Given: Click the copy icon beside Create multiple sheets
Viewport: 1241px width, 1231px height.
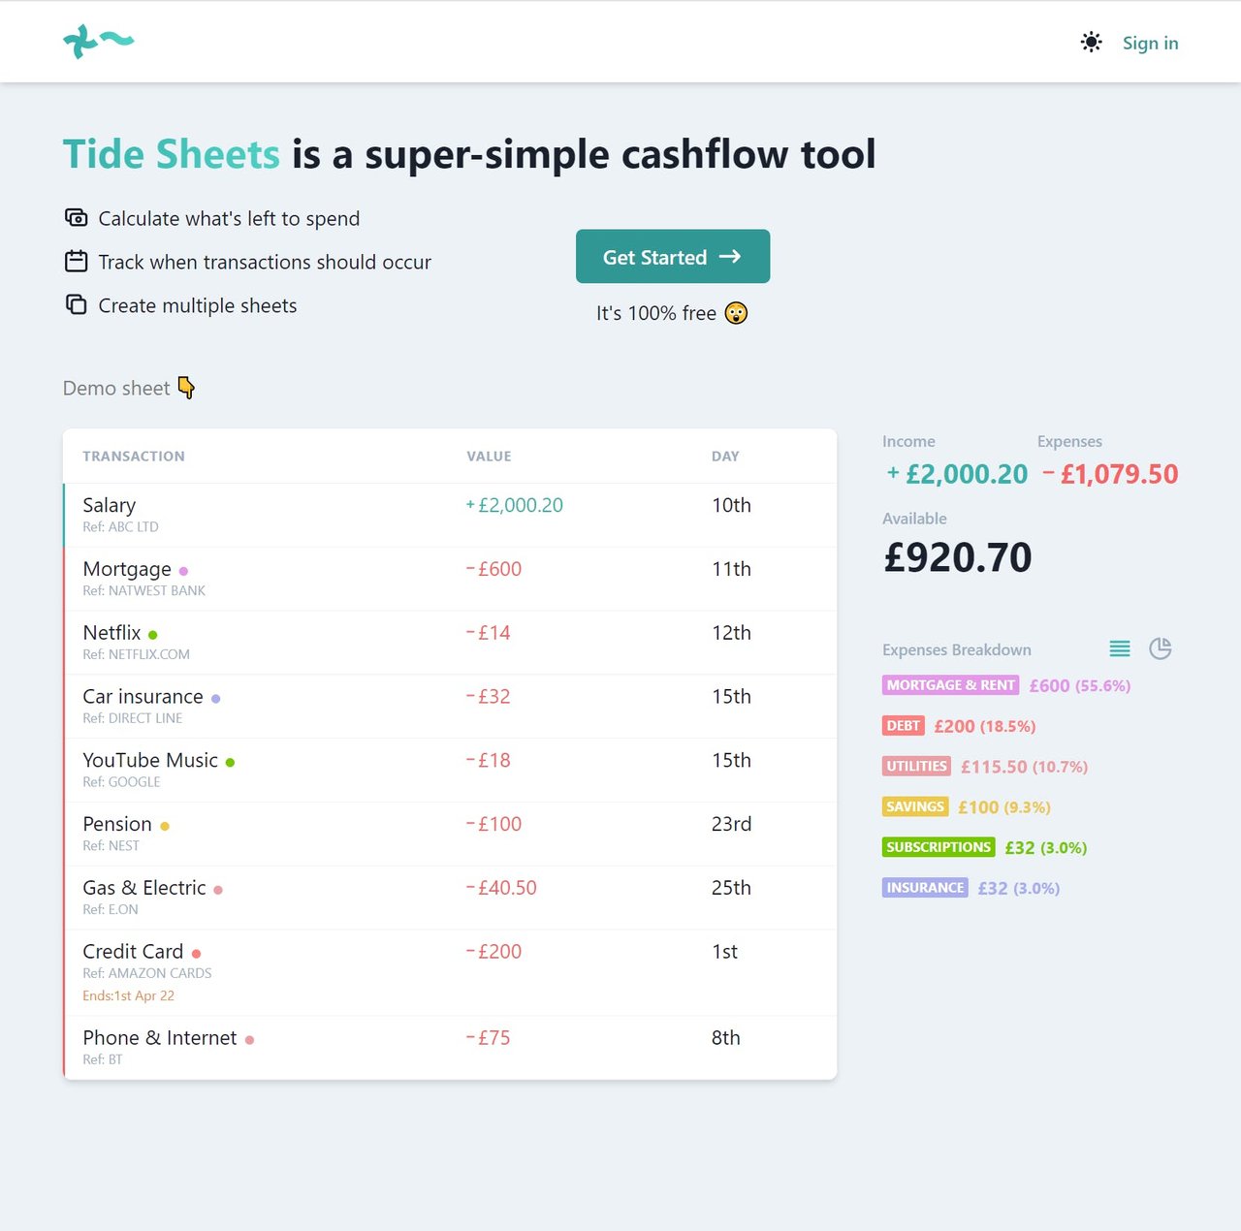Looking at the screenshot, I should coord(76,305).
